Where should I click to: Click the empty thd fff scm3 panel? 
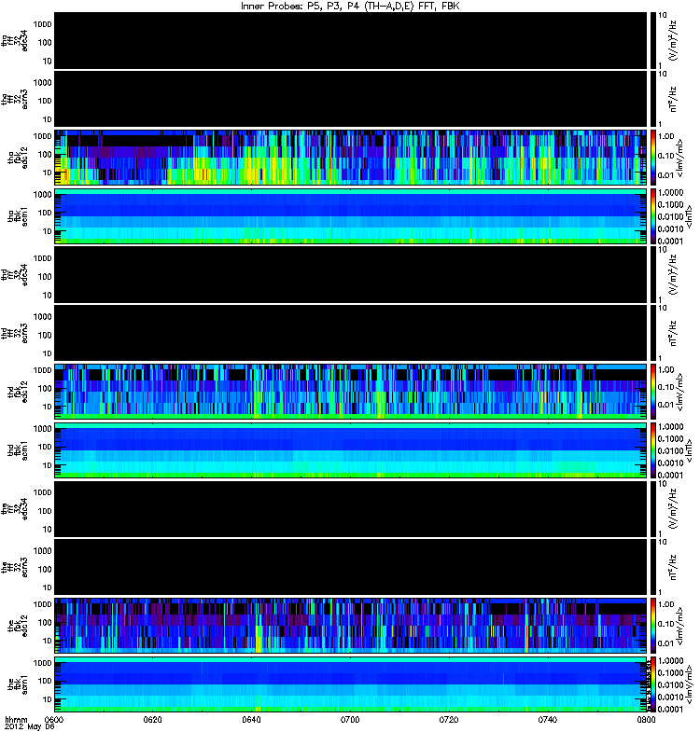click(351, 333)
